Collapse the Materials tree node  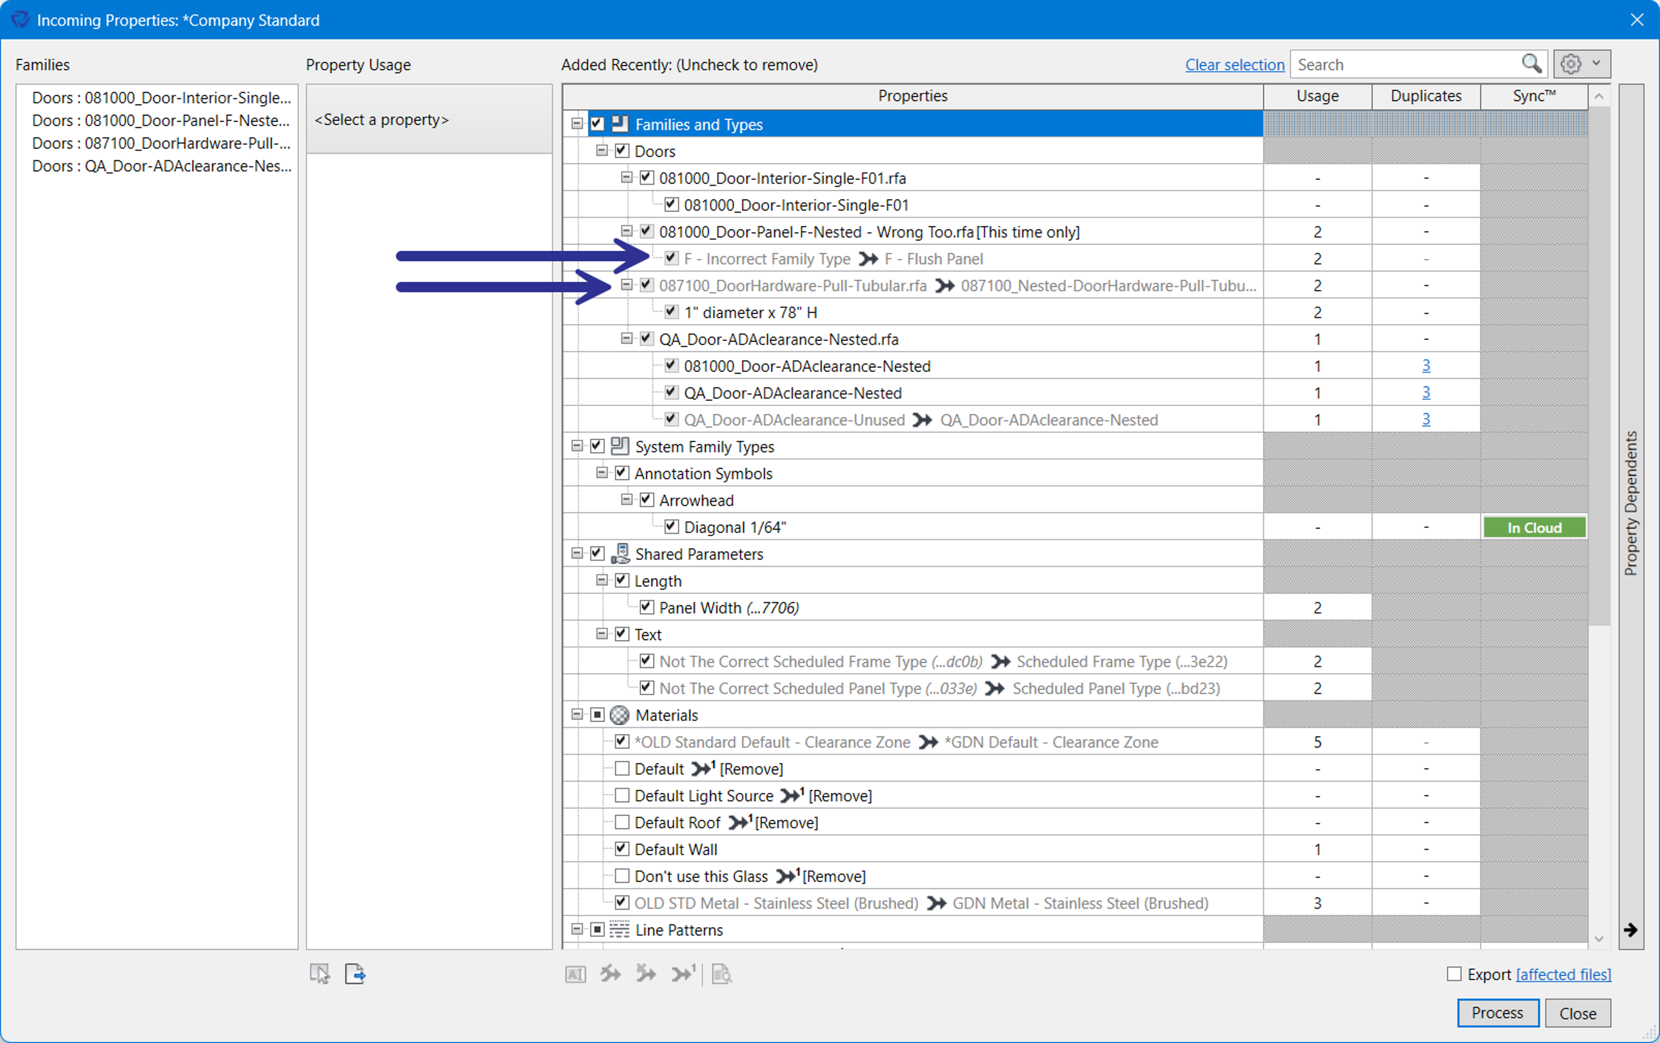coord(577,715)
